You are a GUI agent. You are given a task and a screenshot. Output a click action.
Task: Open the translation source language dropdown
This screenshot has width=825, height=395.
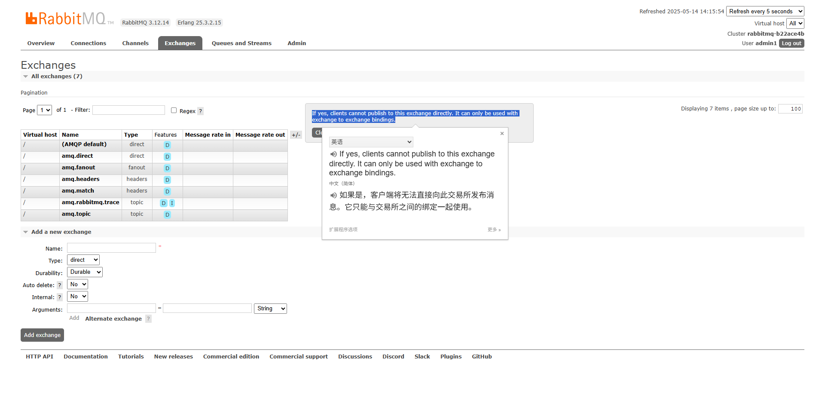point(371,142)
